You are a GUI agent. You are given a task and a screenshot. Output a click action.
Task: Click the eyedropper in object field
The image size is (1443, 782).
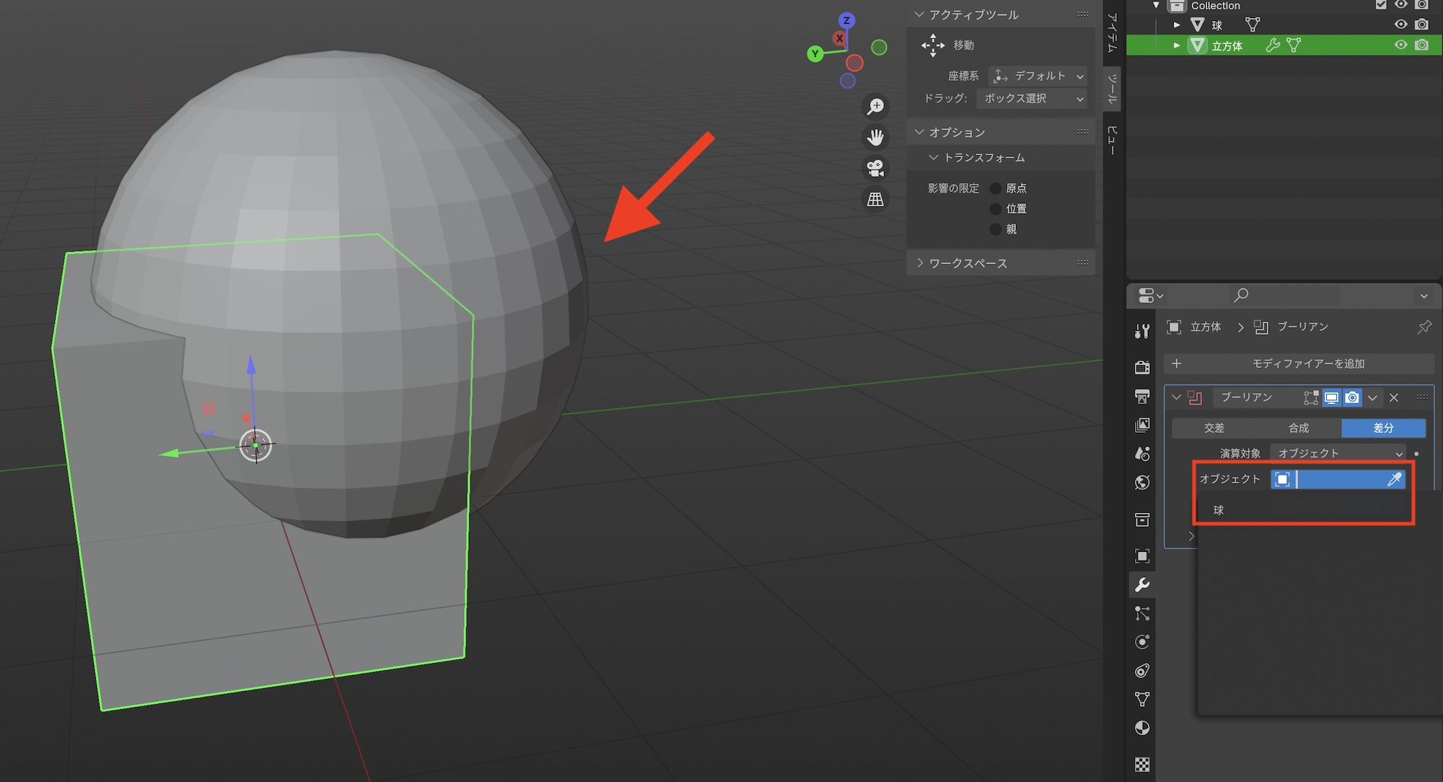click(1394, 479)
